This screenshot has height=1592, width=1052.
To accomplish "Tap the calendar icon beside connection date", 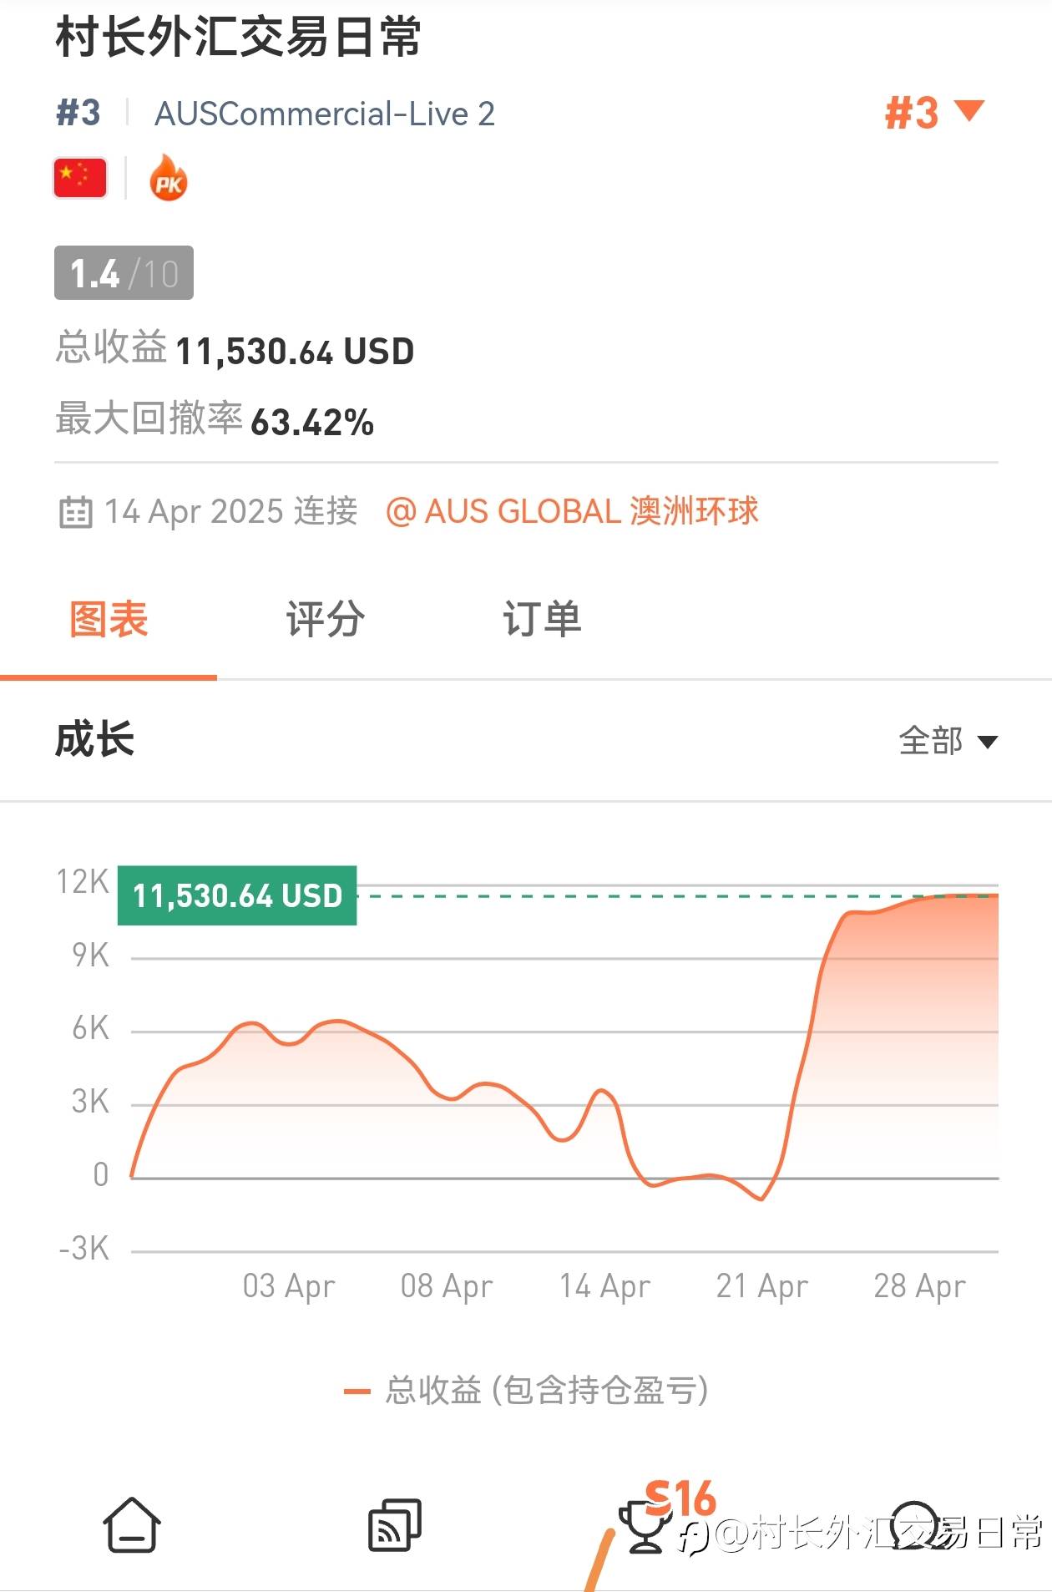I will coord(75,512).
